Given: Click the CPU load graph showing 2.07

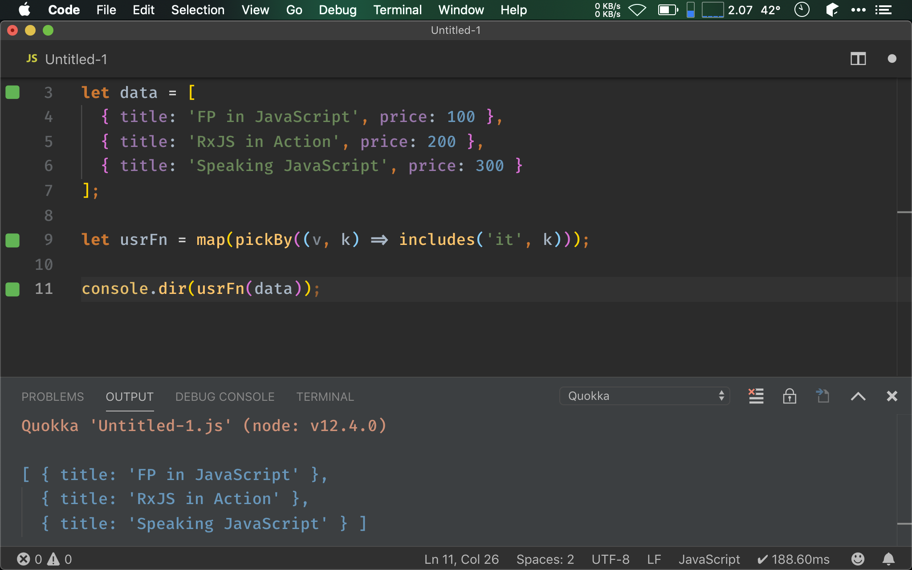Looking at the screenshot, I should click(727, 10).
